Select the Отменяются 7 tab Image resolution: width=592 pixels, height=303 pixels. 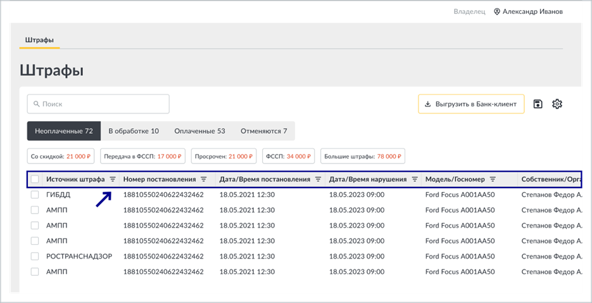click(x=264, y=131)
